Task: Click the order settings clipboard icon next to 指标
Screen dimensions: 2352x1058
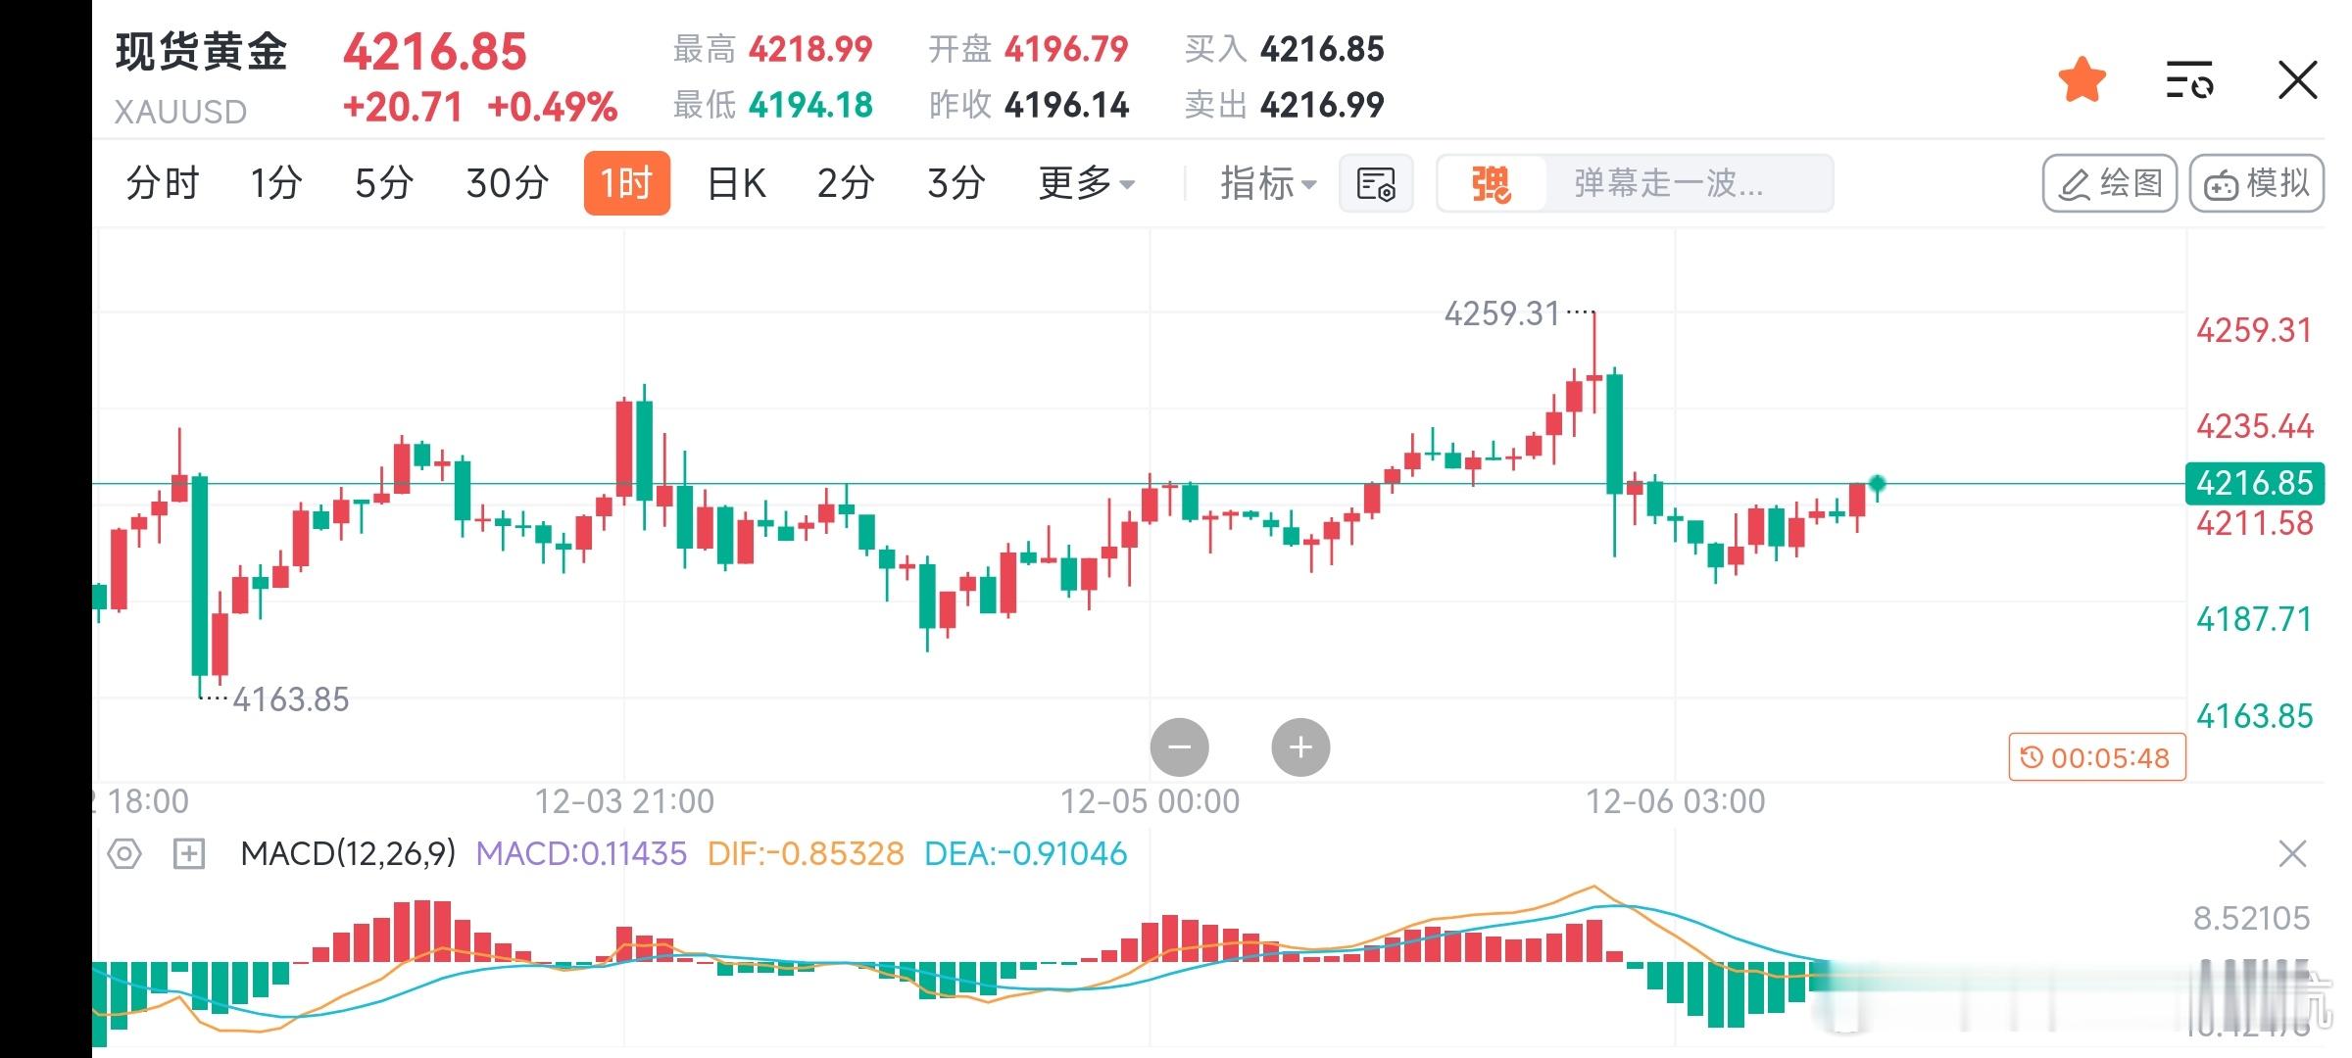Action: coord(1376,183)
